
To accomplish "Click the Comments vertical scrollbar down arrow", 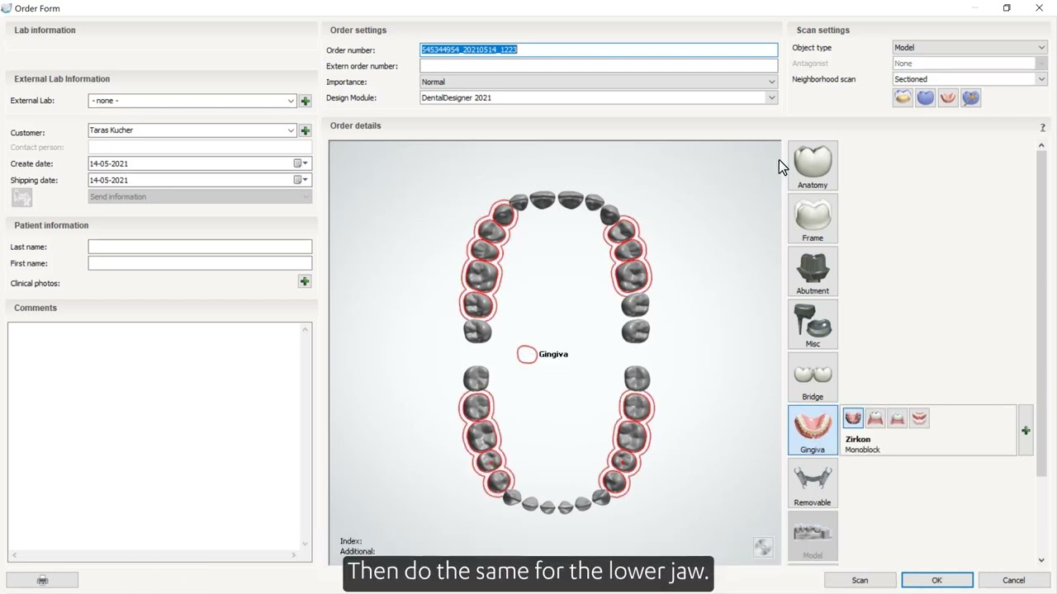I will 306,544.
